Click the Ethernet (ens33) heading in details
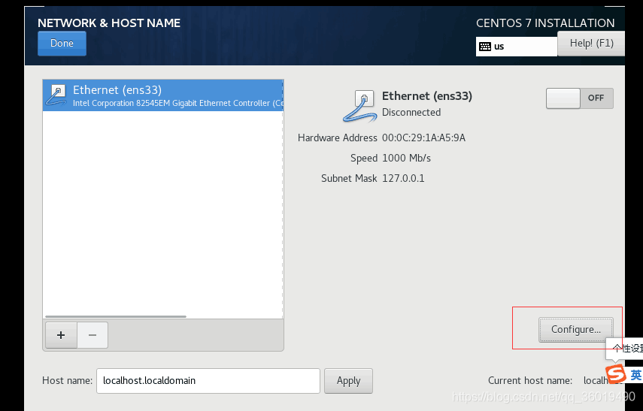Viewport: 643px width, 411px height. click(427, 96)
